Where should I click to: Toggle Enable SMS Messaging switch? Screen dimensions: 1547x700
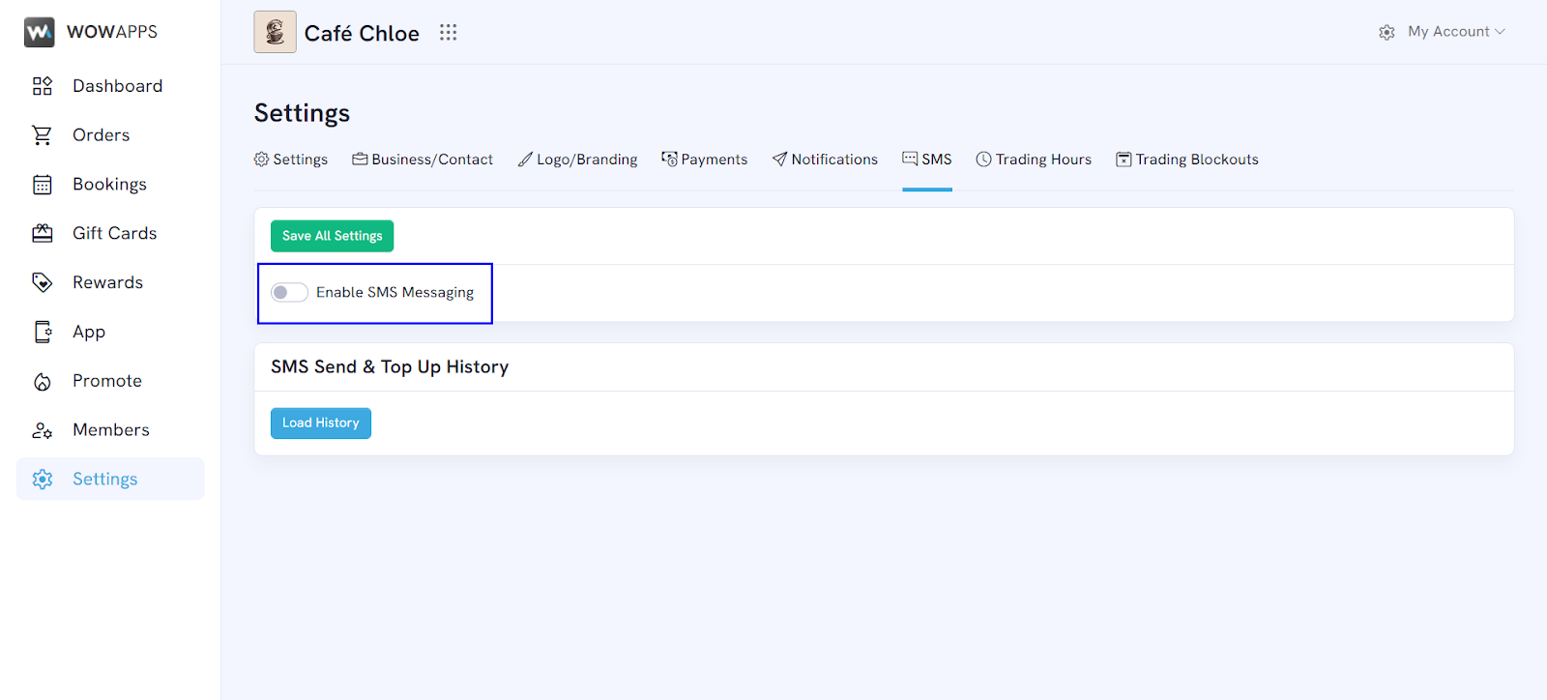click(289, 292)
